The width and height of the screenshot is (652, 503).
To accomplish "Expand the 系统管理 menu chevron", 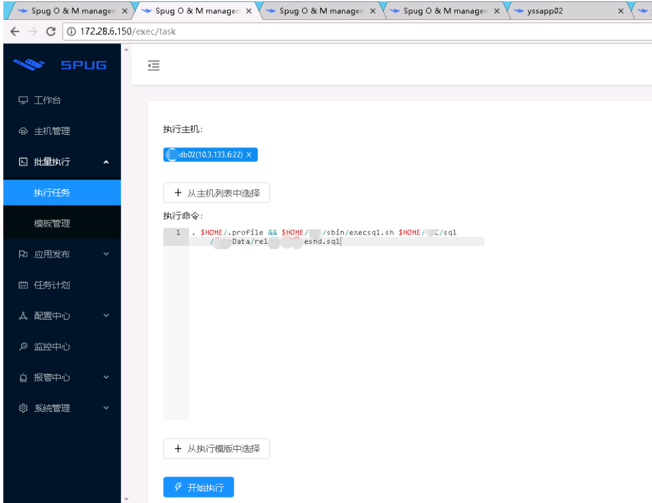I will tap(106, 408).
